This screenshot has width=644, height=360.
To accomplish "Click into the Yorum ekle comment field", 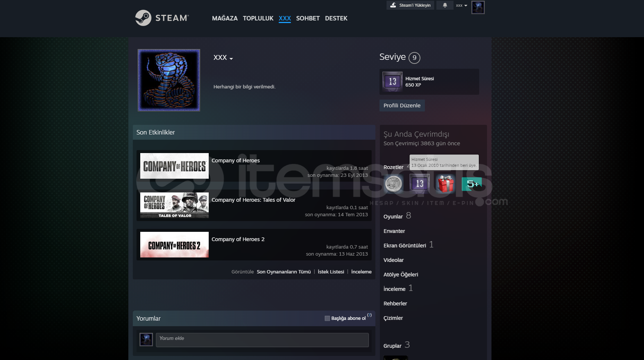I will click(x=262, y=340).
